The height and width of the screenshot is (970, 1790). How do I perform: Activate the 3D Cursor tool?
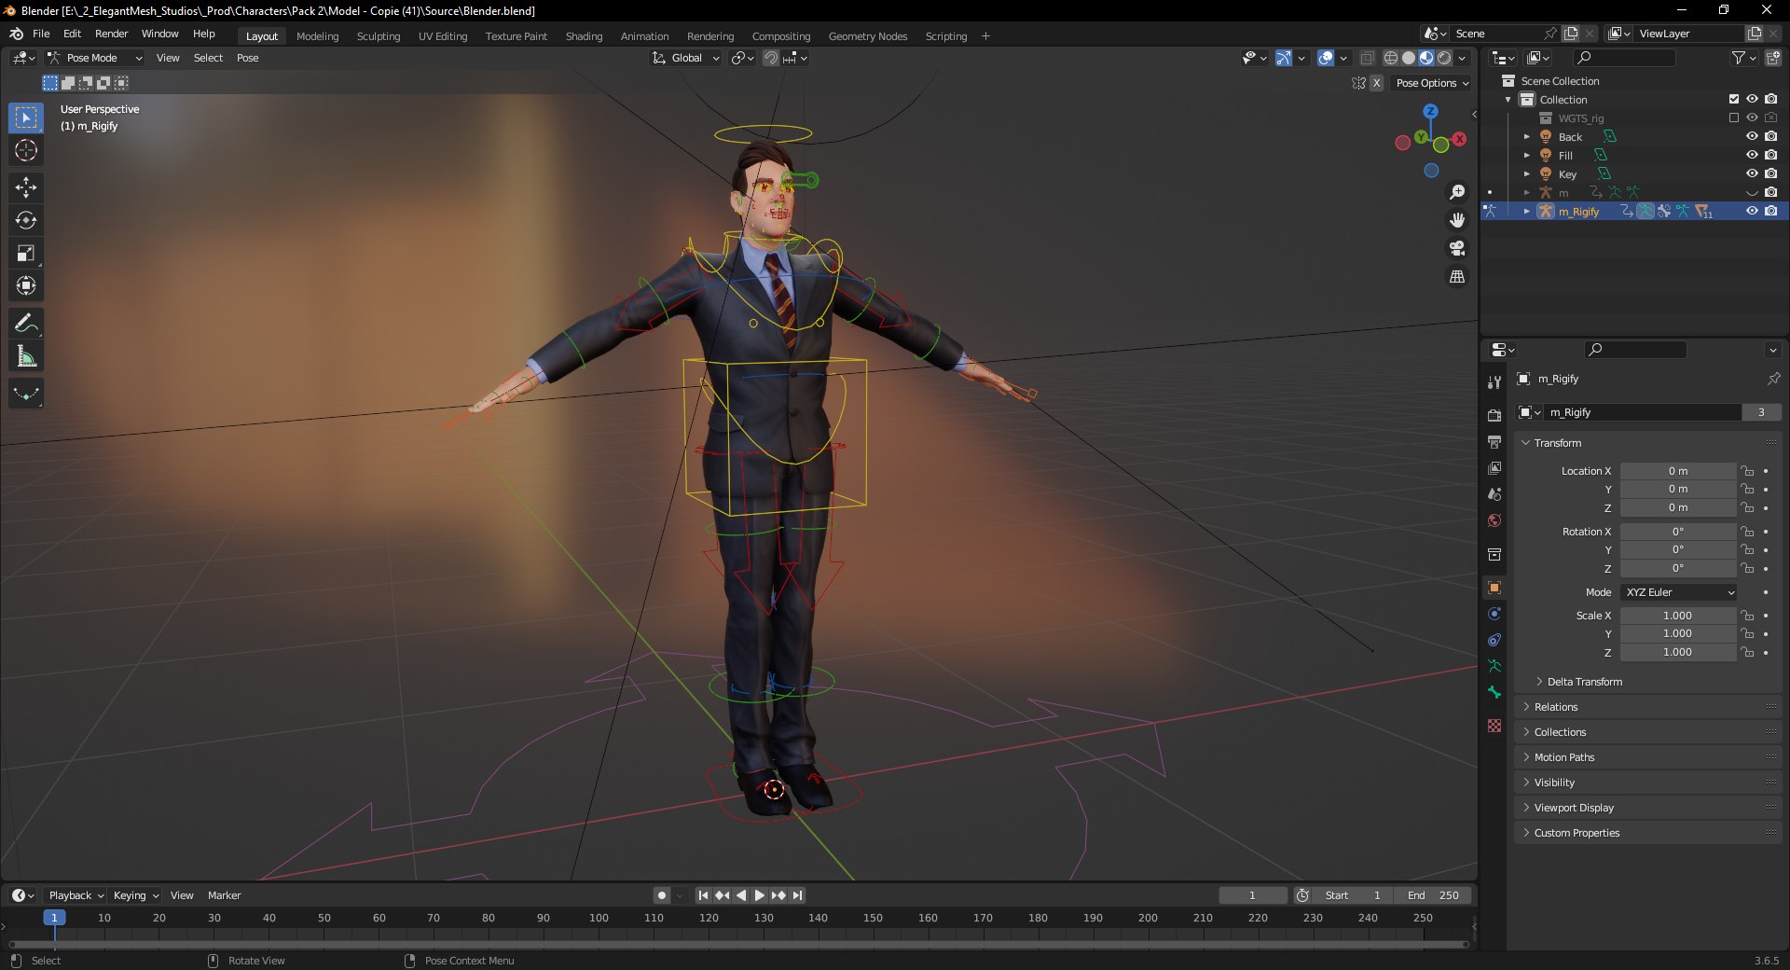[26, 150]
